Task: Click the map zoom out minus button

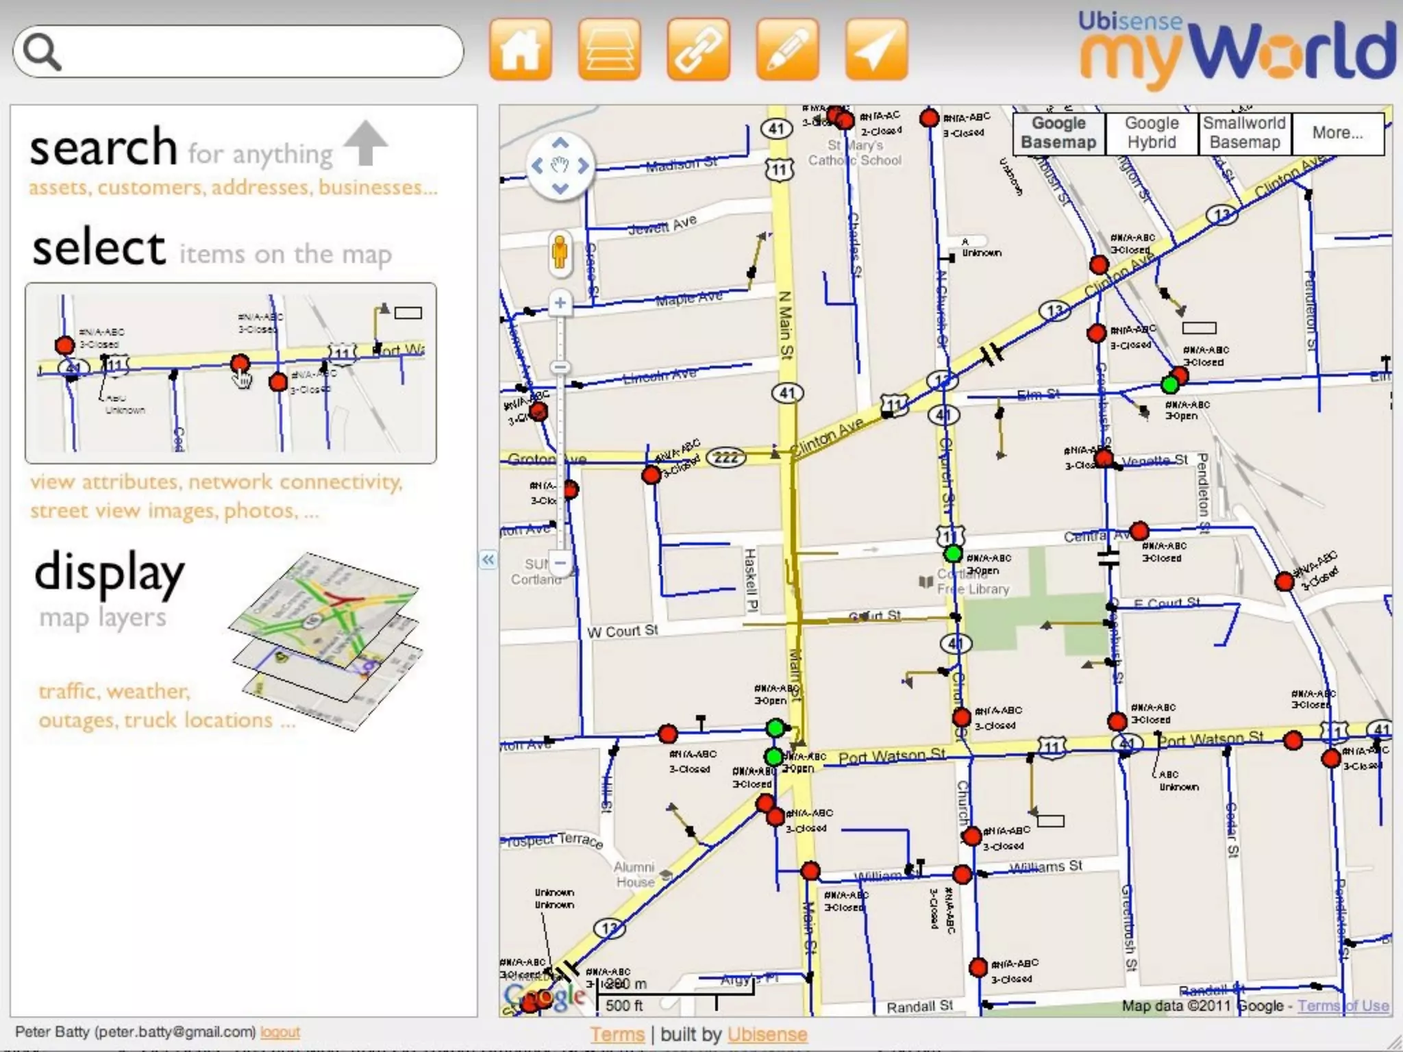Action: [560, 564]
